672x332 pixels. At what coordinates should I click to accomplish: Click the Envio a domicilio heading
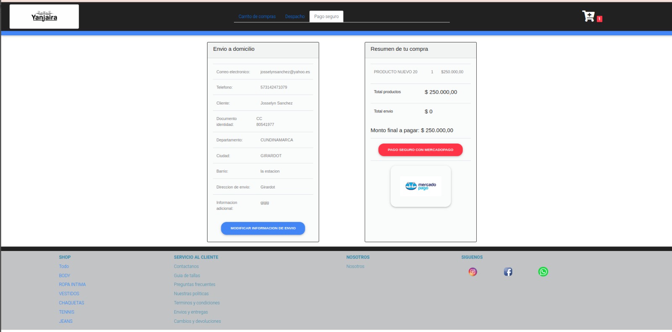[234, 49]
